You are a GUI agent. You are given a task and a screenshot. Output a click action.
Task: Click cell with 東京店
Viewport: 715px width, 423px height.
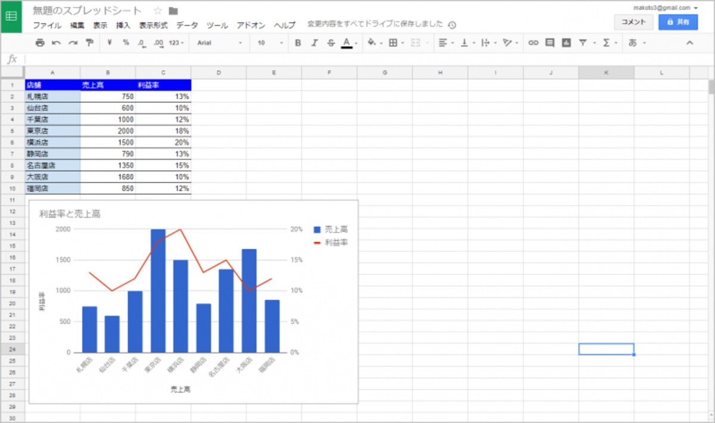click(52, 131)
